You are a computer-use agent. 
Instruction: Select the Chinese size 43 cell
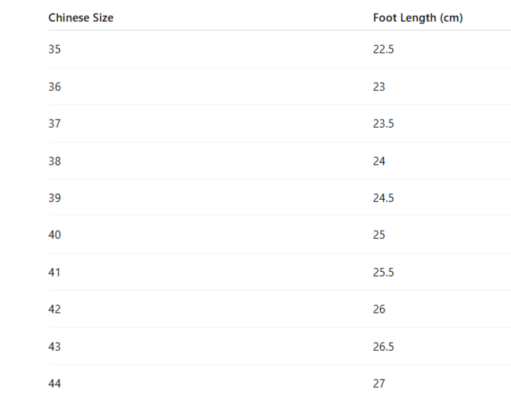pos(54,346)
